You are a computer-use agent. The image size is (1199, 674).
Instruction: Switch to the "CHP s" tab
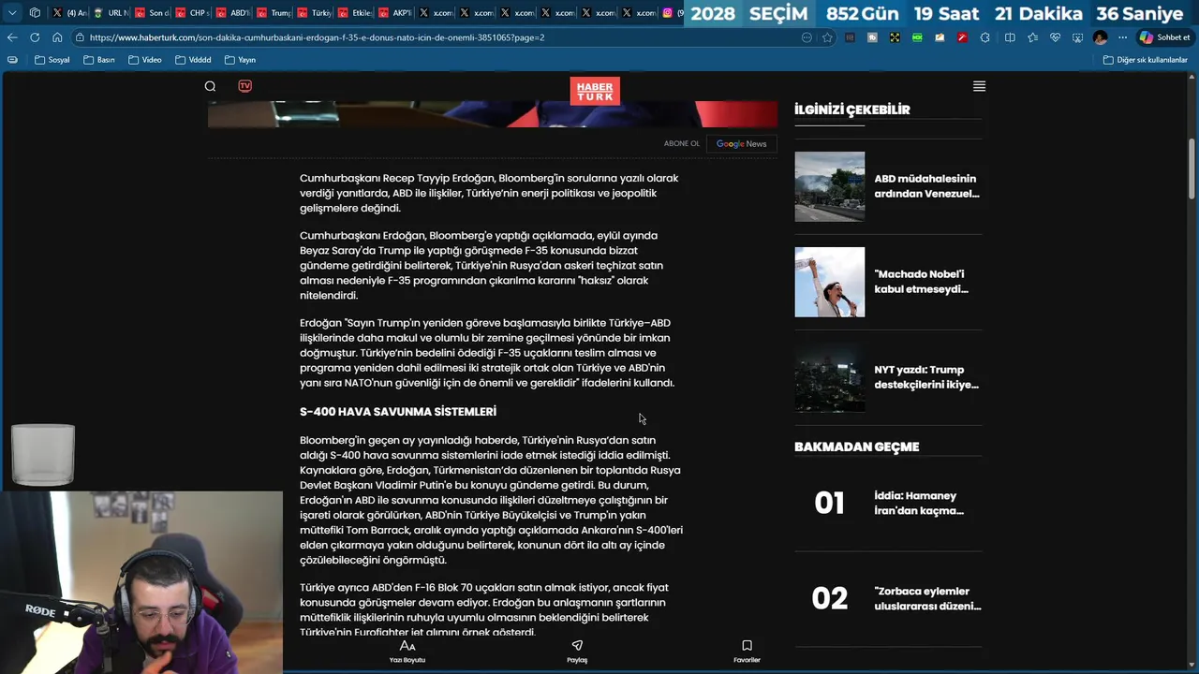point(193,13)
